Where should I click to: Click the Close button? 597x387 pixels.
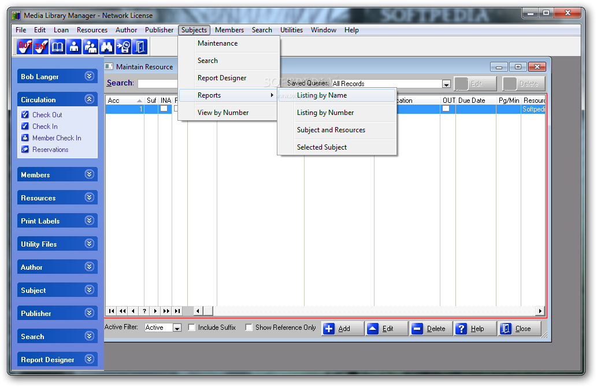tap(520, 329)
